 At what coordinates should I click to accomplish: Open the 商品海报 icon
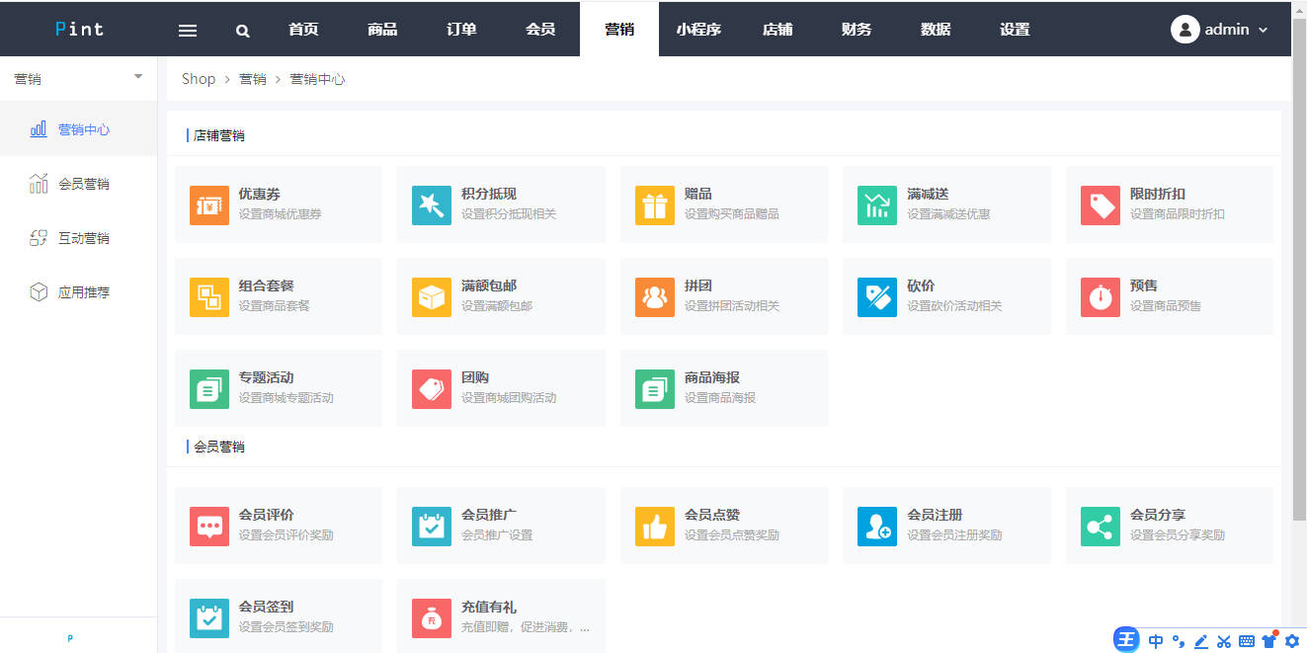pyautogui.click(x=655, y=388)
